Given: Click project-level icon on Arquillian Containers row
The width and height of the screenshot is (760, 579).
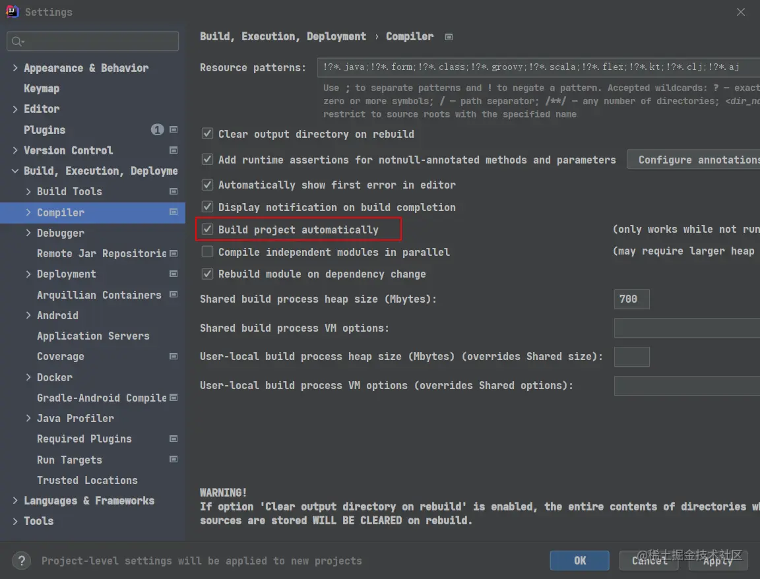Looking at the screenshot, I should click(x=174, y=295).
